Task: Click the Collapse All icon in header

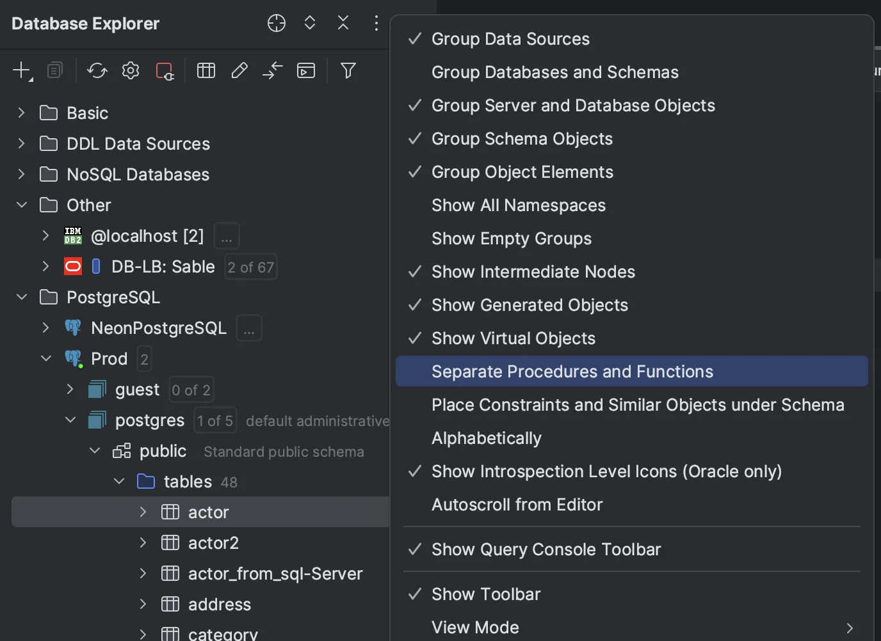Action: 343,24
